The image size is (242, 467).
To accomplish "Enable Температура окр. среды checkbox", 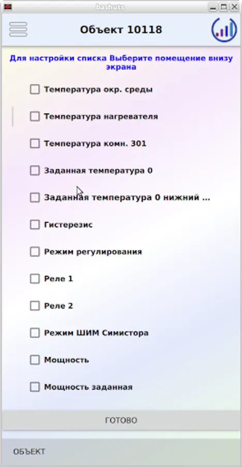I will 35,89.
